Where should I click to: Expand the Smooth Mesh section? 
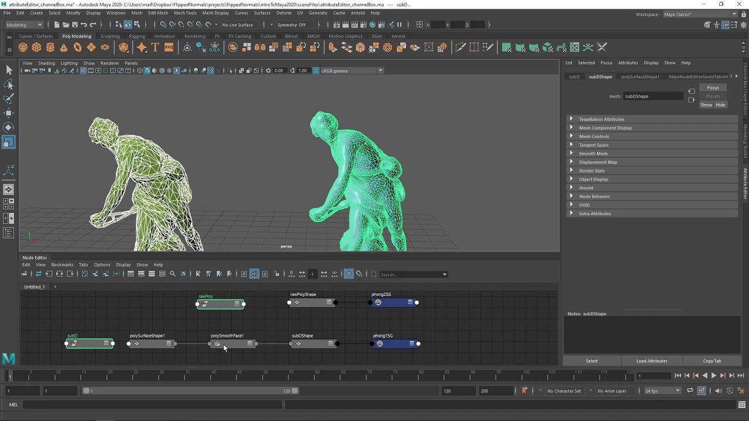coord(652,154)
